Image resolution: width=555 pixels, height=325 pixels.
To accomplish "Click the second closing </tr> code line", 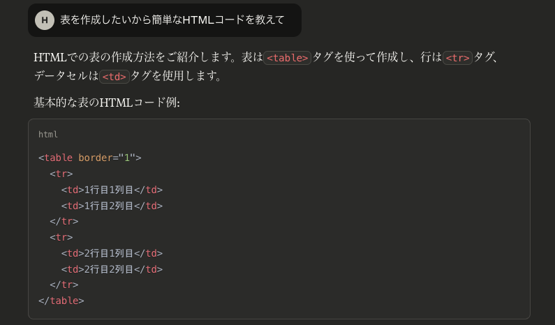I will tap(64, 285).
